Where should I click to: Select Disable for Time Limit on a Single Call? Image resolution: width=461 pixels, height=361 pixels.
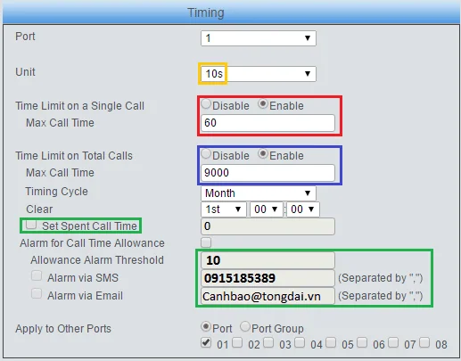pos(206,104)
